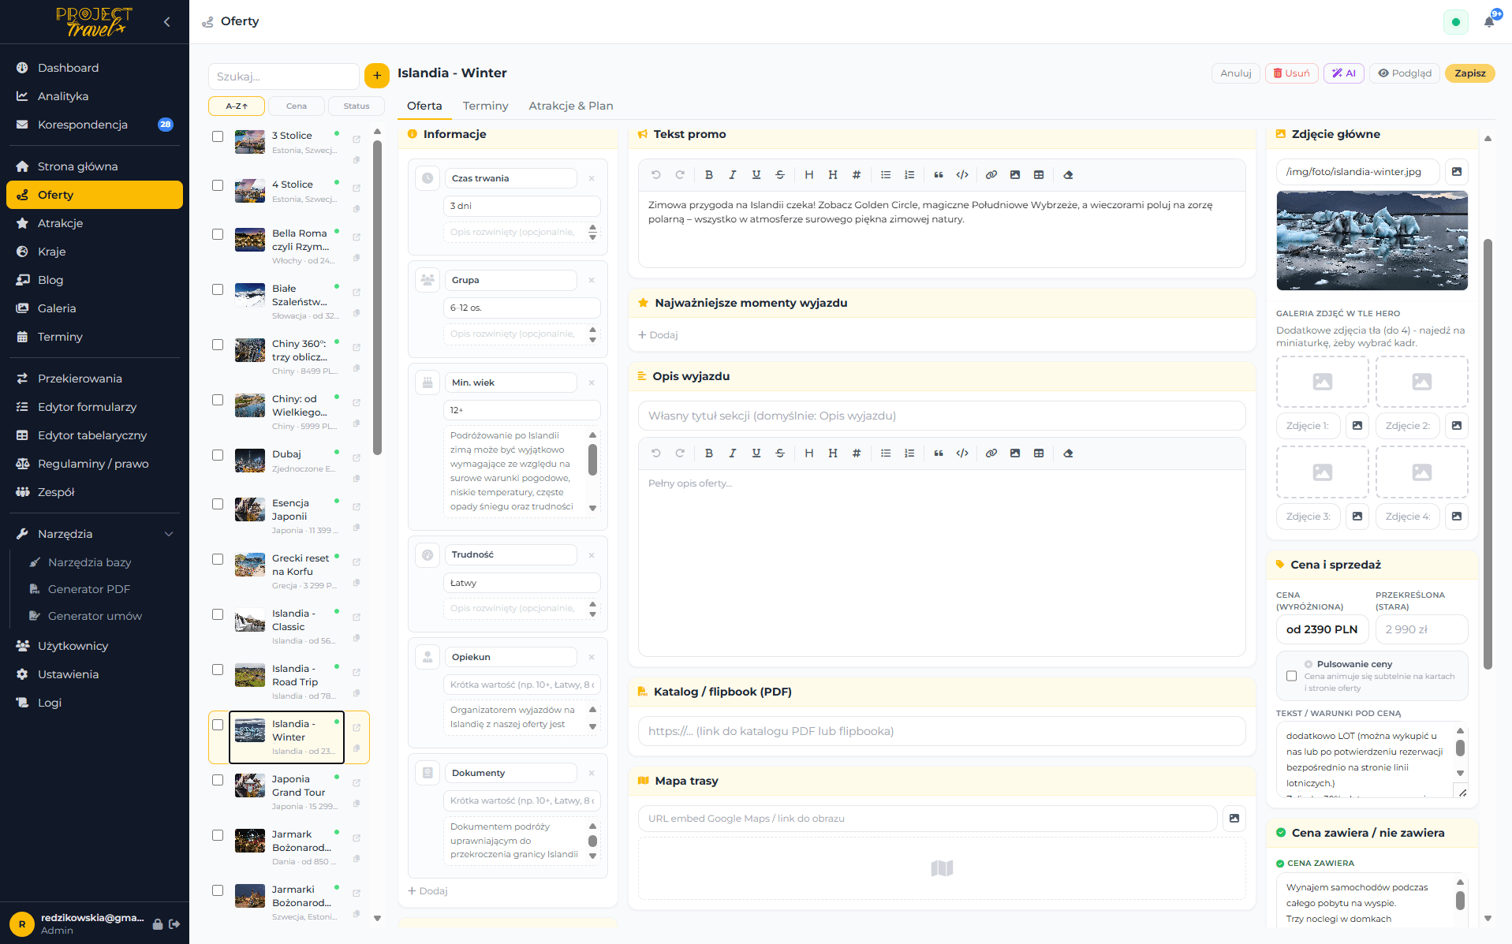Insert table in the Tekst promo editor
Screen dimensions: 1512x944
coord(1039,175)
